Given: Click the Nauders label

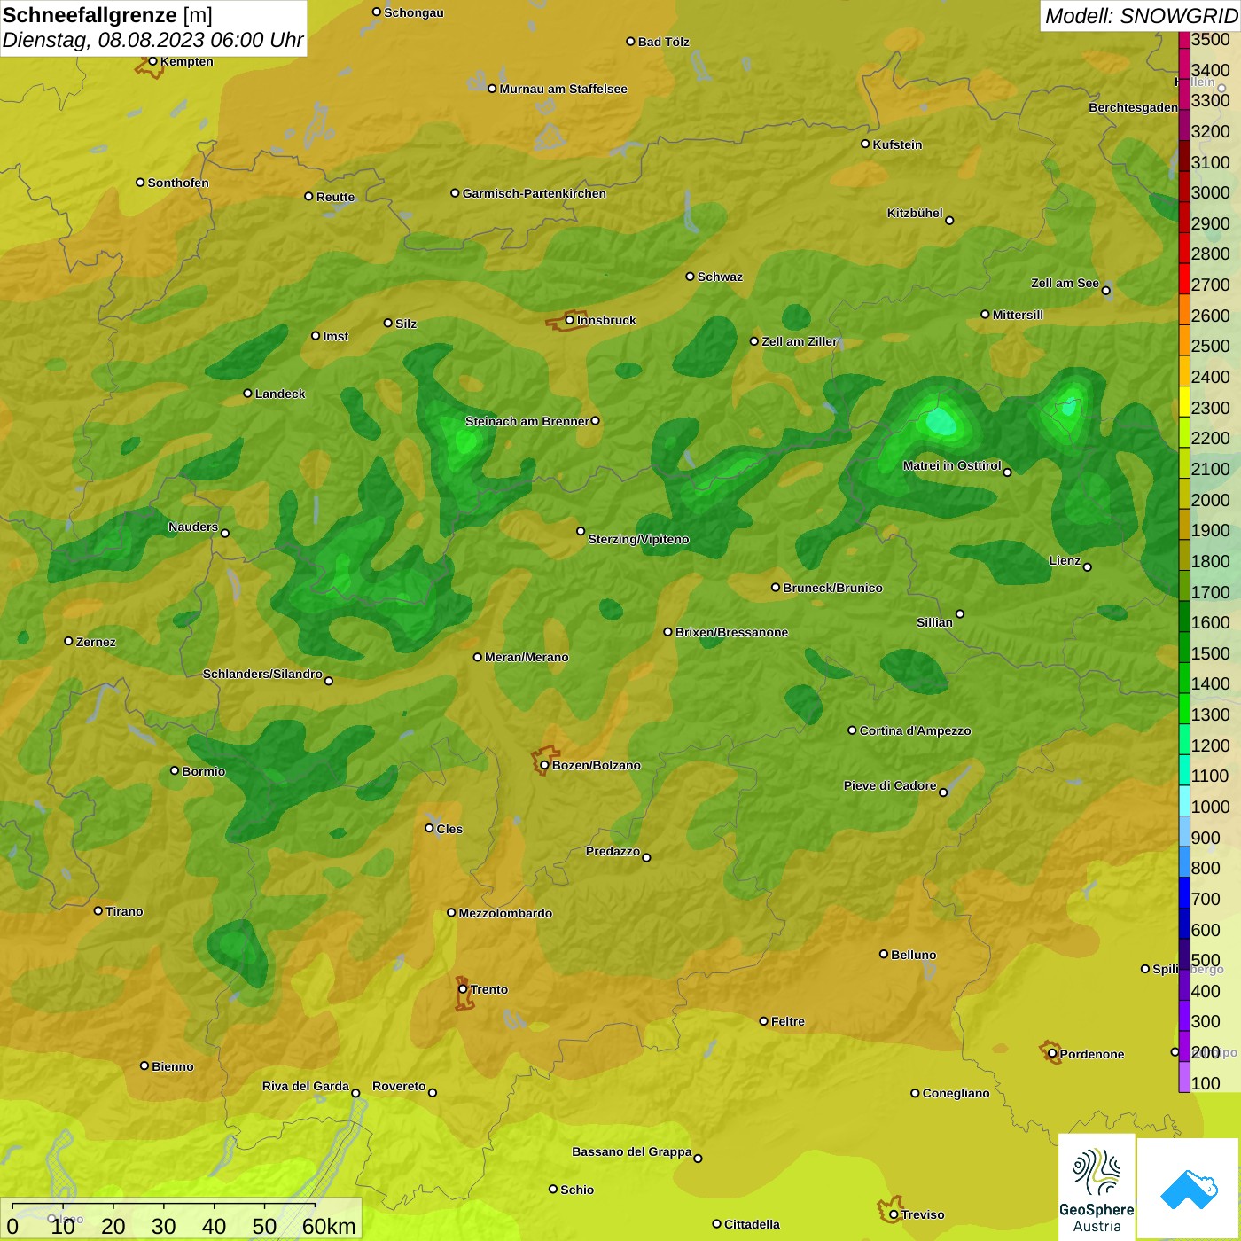Looking at the screenshot, I should 193,527.
